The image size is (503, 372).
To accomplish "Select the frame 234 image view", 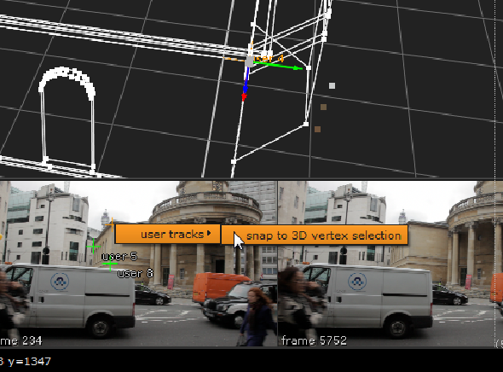I will [x=138, y=264].
